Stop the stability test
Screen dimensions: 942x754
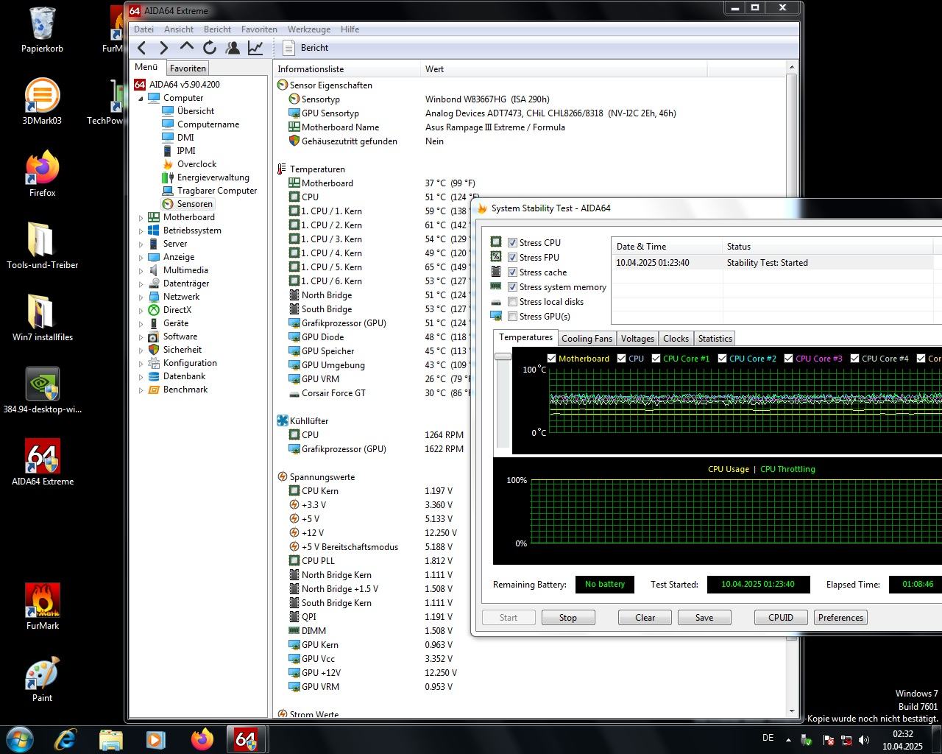(x=567, y=618)
